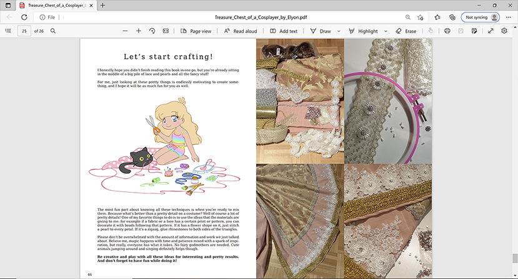The width and height of the screenshot is (518, 279).
Task: Print the PDF document
Action: click(x=447, y=31)
